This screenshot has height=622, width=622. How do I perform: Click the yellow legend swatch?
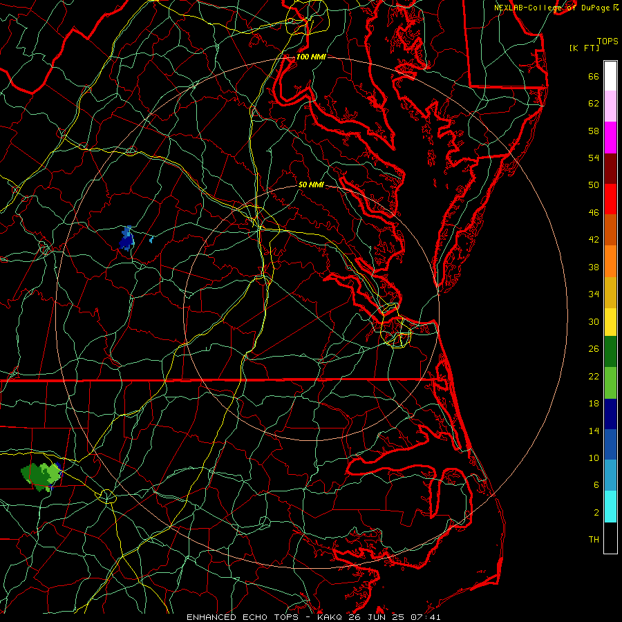[x=610, y=322]
